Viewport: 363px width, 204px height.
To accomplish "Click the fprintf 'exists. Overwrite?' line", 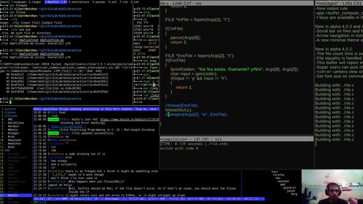I will 235,69.
